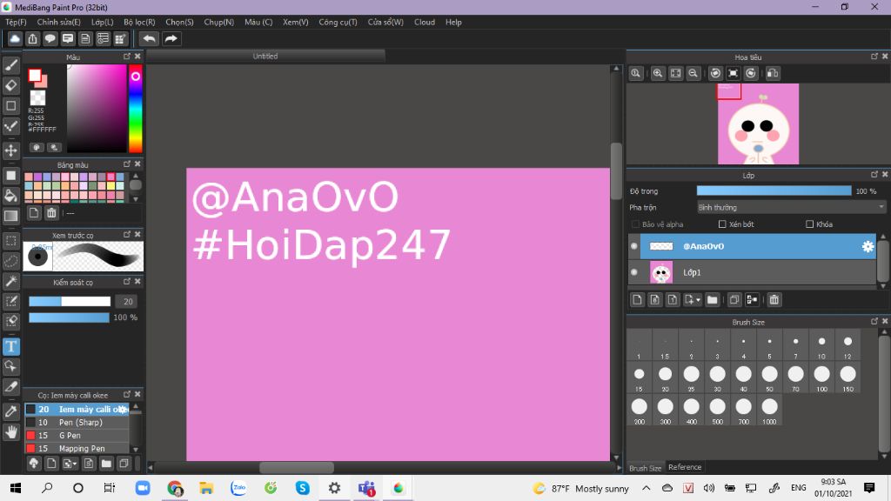Duplicate the layer with the copy icon
The image size is (891, 501).
click(734, 299)
